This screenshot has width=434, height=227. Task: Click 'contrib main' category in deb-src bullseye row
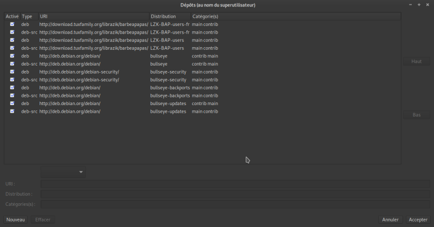tap(205, 64)
